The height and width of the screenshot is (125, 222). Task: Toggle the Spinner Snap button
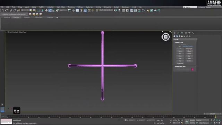pyautogui.click(x=93, y=10)
